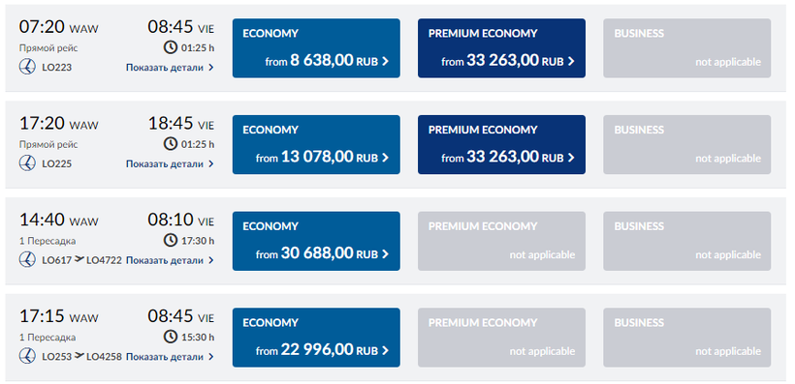The width and height of the screenshot is (795, 384).
Task: Click the LOT logo beside LO253
Action: [27, 356]
